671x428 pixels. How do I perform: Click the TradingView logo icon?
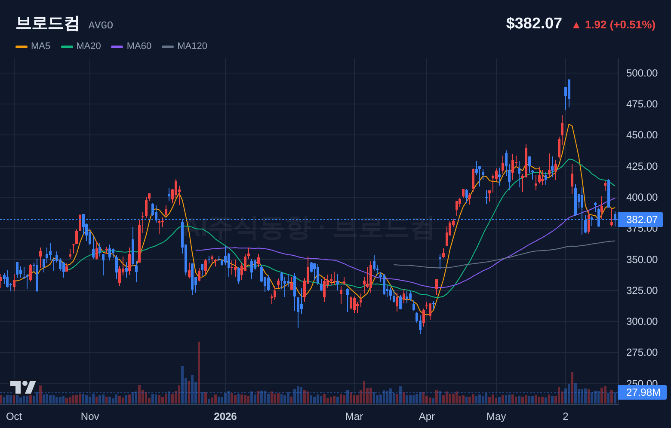tap(23, 387)
